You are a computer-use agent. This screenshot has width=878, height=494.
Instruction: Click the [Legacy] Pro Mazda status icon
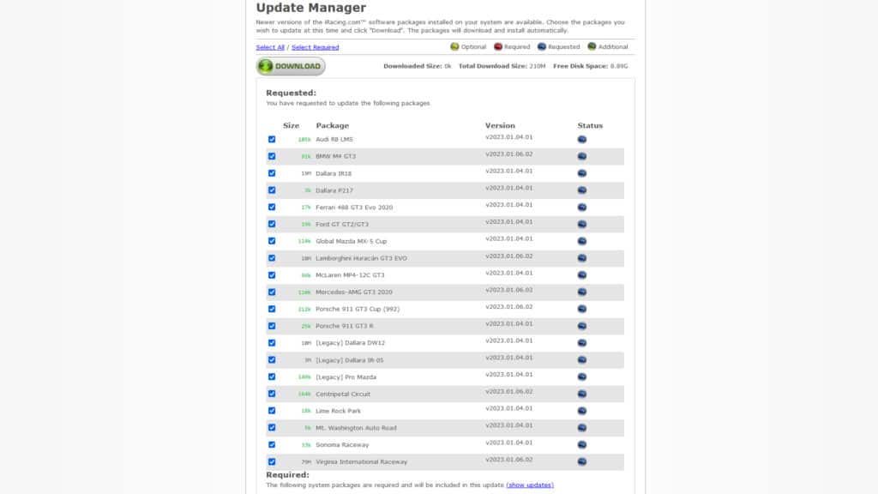582,377
